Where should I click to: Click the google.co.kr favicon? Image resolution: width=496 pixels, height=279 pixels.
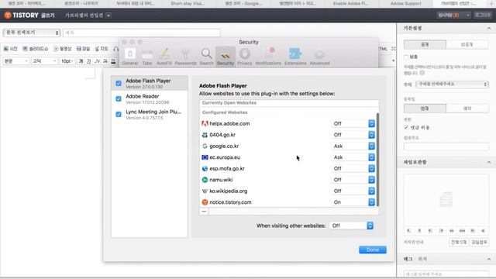pos(205,146)
